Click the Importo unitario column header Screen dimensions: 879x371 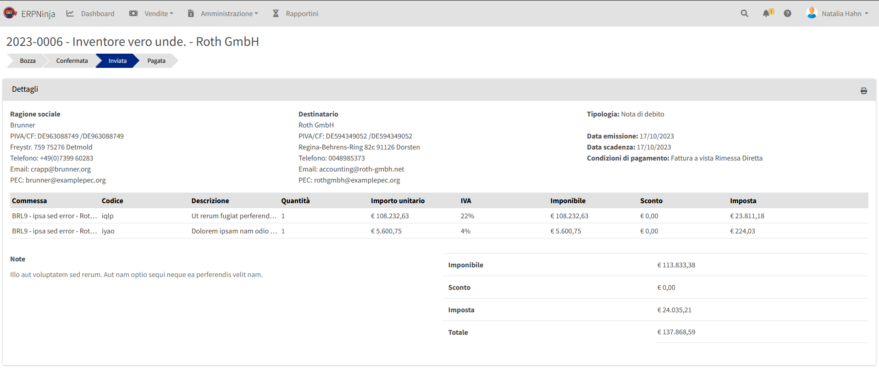398,201
